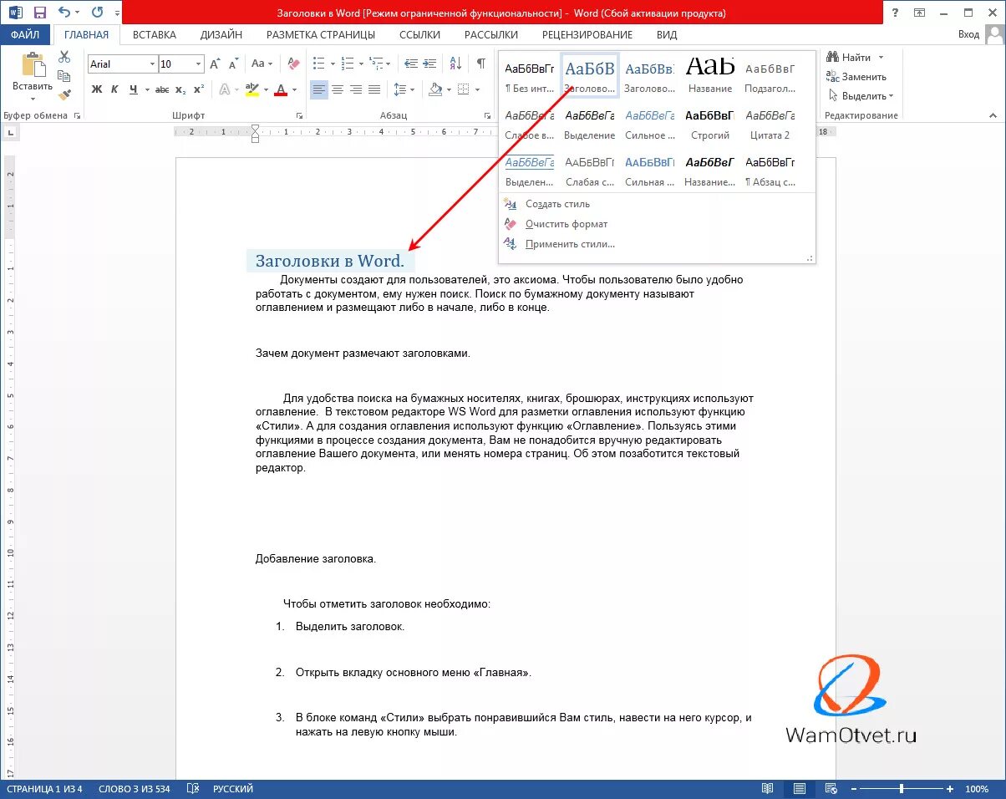Click the Help question mark icon

click(x=897, y=13)
